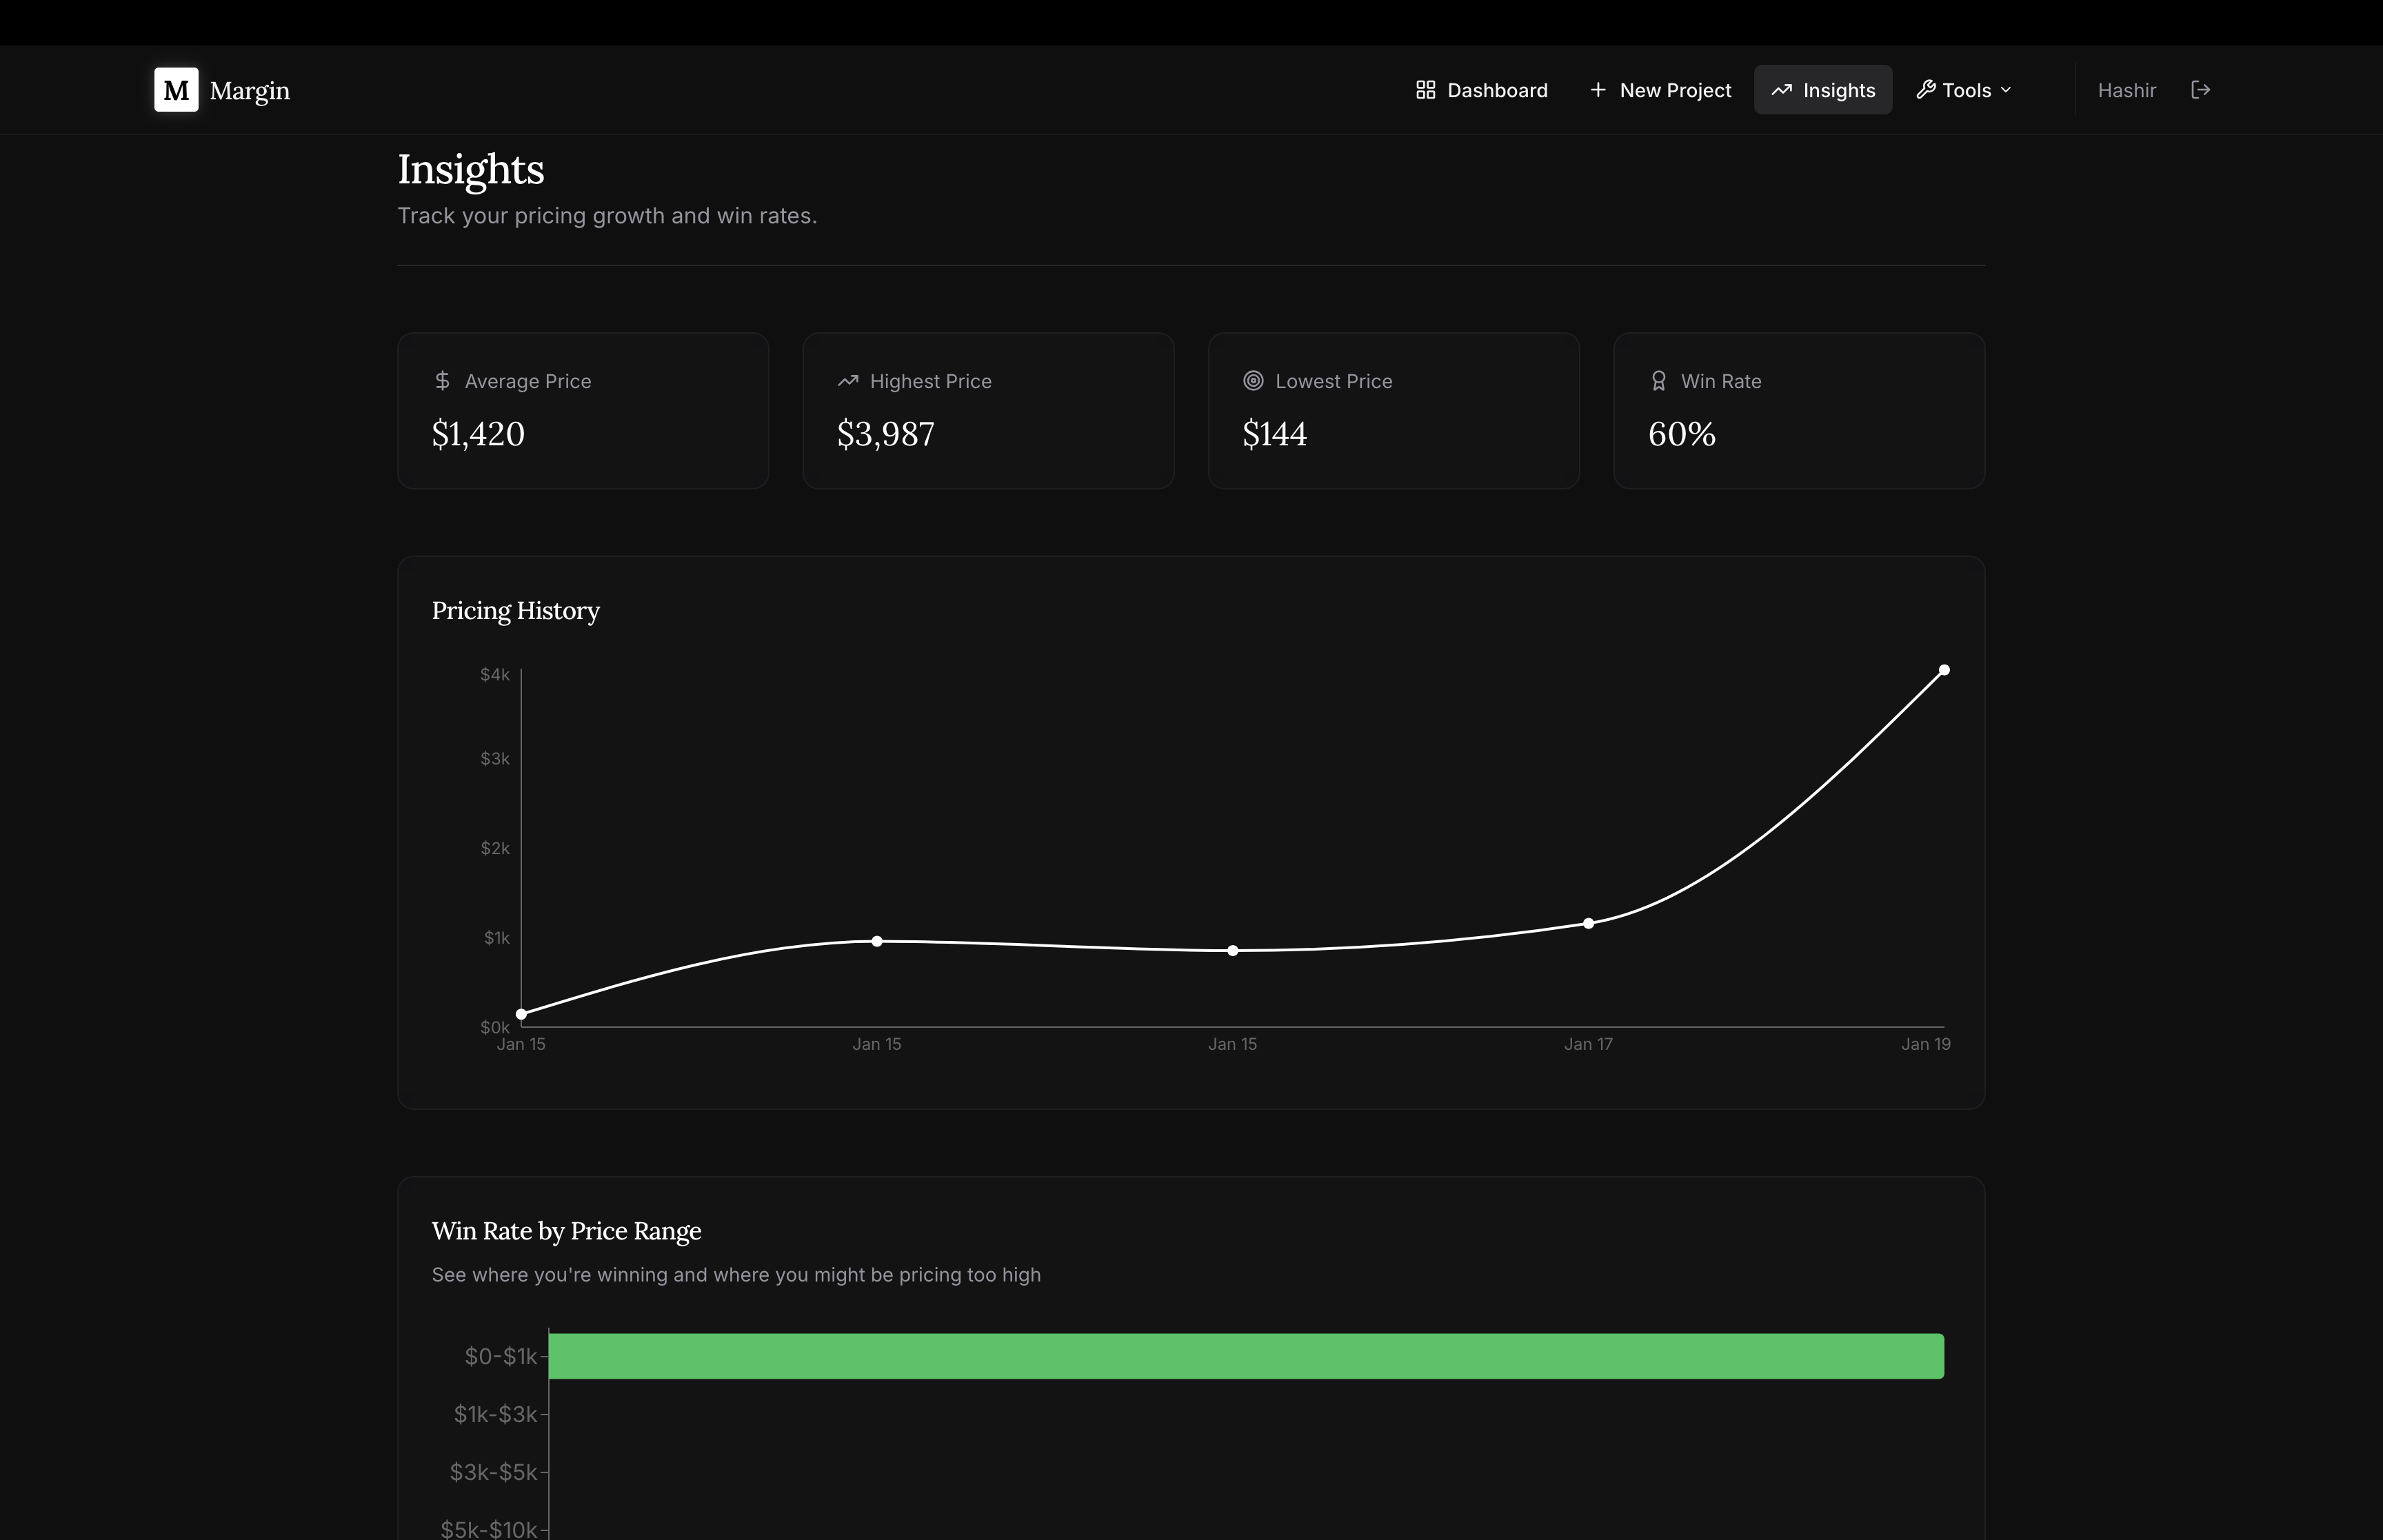
Task: Click the grid icon beside Dashboard
Action: [1426, 90]
